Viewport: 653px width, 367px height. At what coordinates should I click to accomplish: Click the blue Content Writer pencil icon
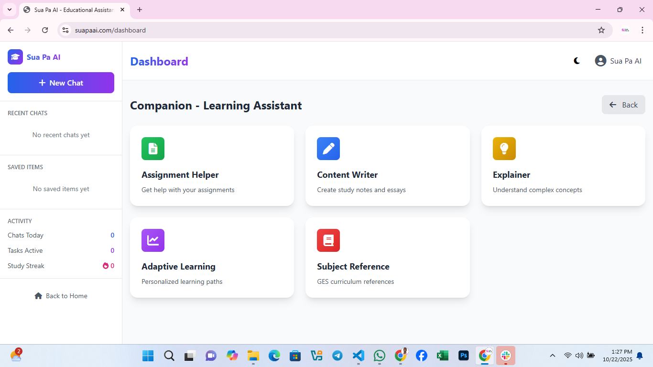[328, 149]
